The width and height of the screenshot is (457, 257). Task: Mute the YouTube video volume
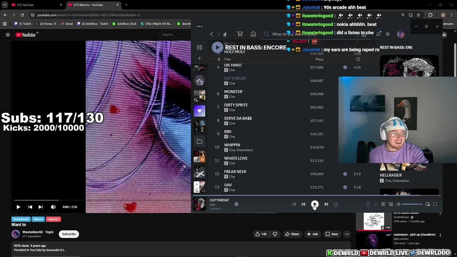pyautogui.click(x=53, y=207)
